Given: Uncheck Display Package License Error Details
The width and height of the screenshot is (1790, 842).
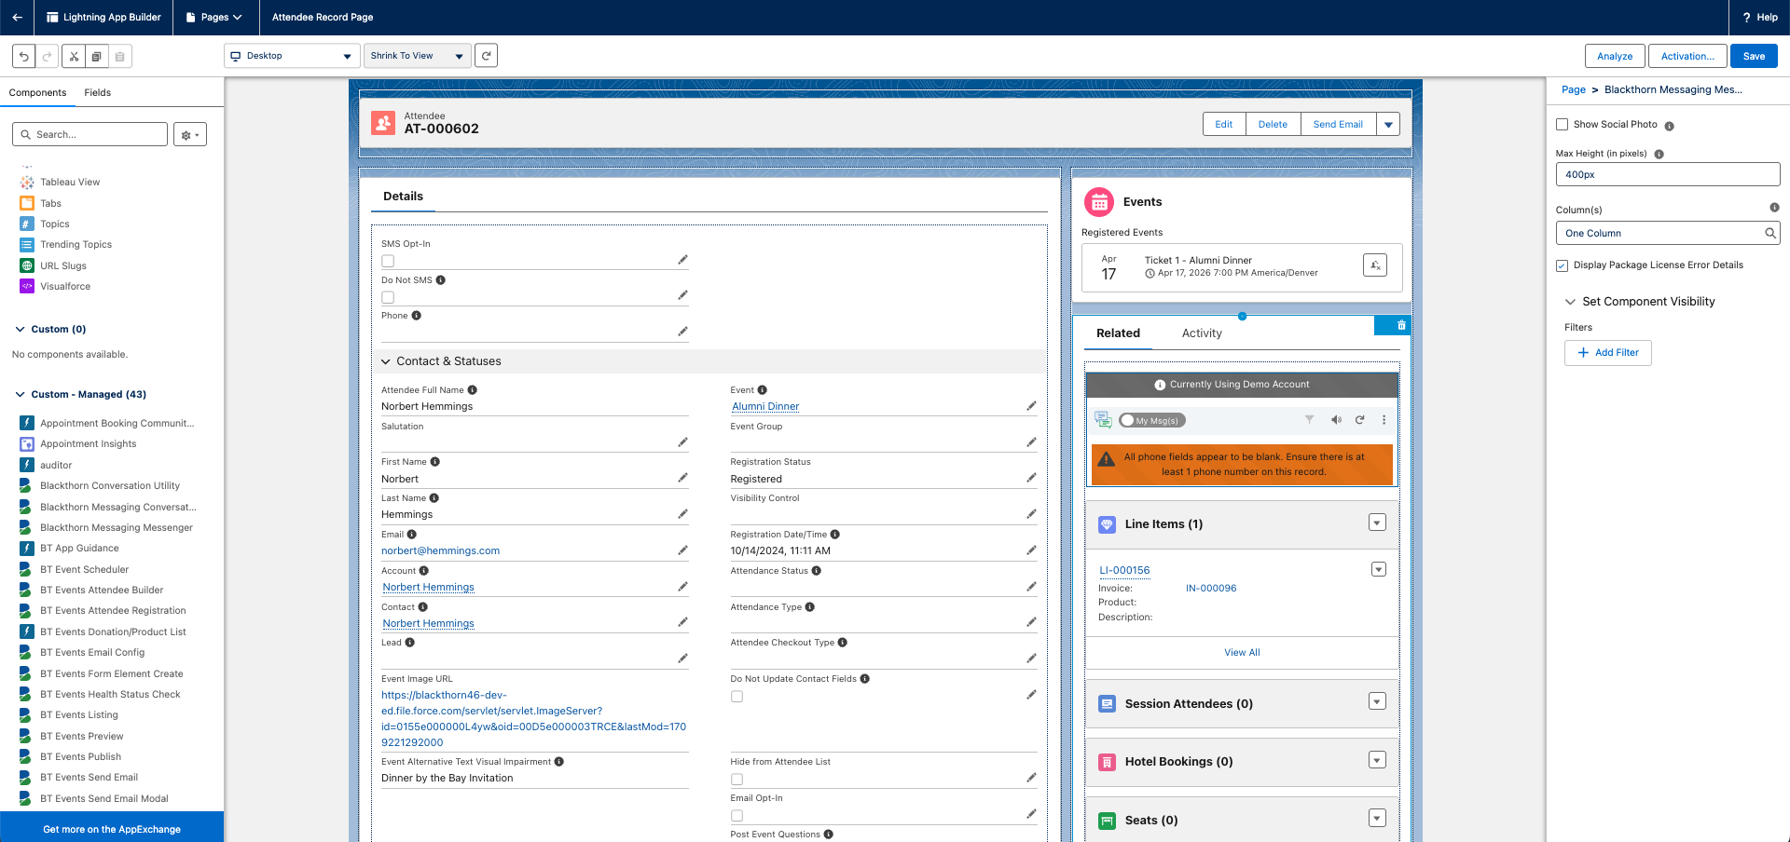Looking at the screenshot, I should tap(1563, 265).
